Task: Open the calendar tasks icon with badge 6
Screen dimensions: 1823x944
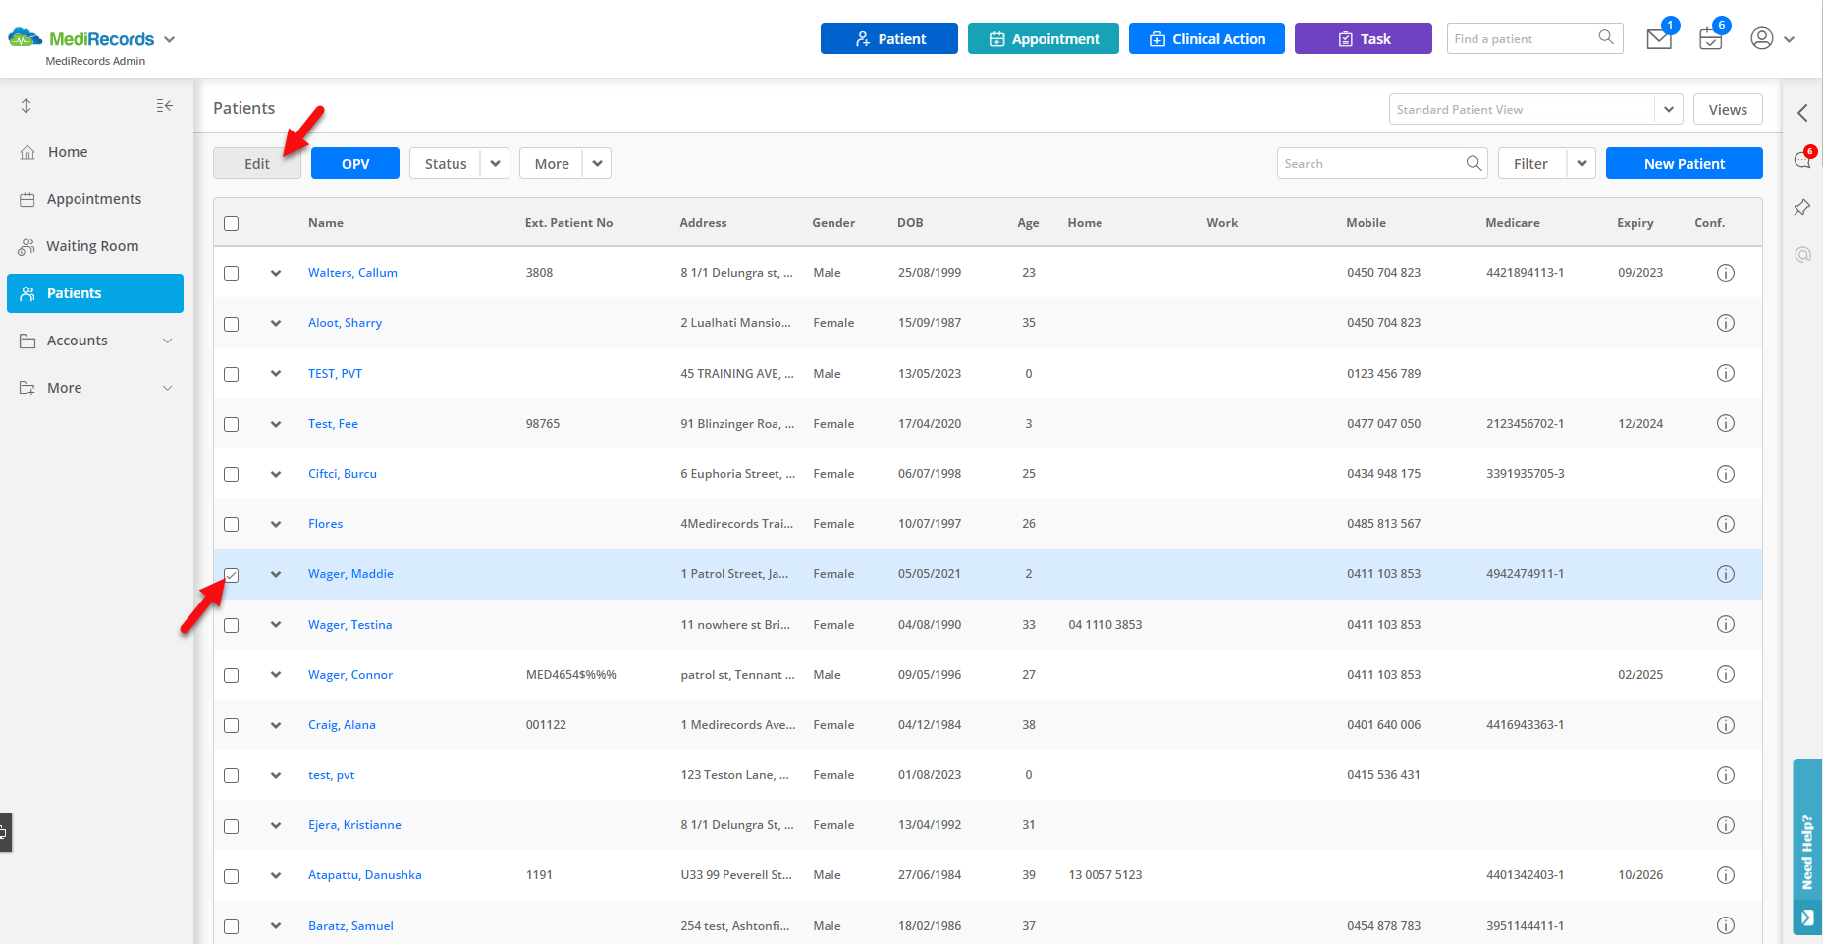Action: tap(1711, 39)
